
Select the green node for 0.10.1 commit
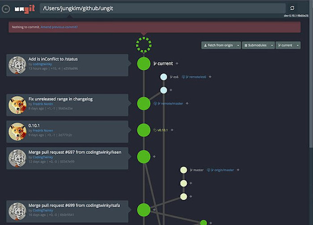pos(144,130)
